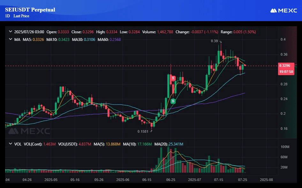Click the 0.24 price axis label
302x188 pixels.
pos(284,99)
